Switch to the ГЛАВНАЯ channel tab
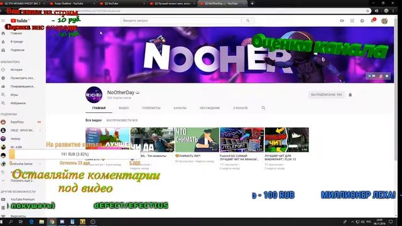The height and width of the screenshot is (226, 402). point(99,108)
